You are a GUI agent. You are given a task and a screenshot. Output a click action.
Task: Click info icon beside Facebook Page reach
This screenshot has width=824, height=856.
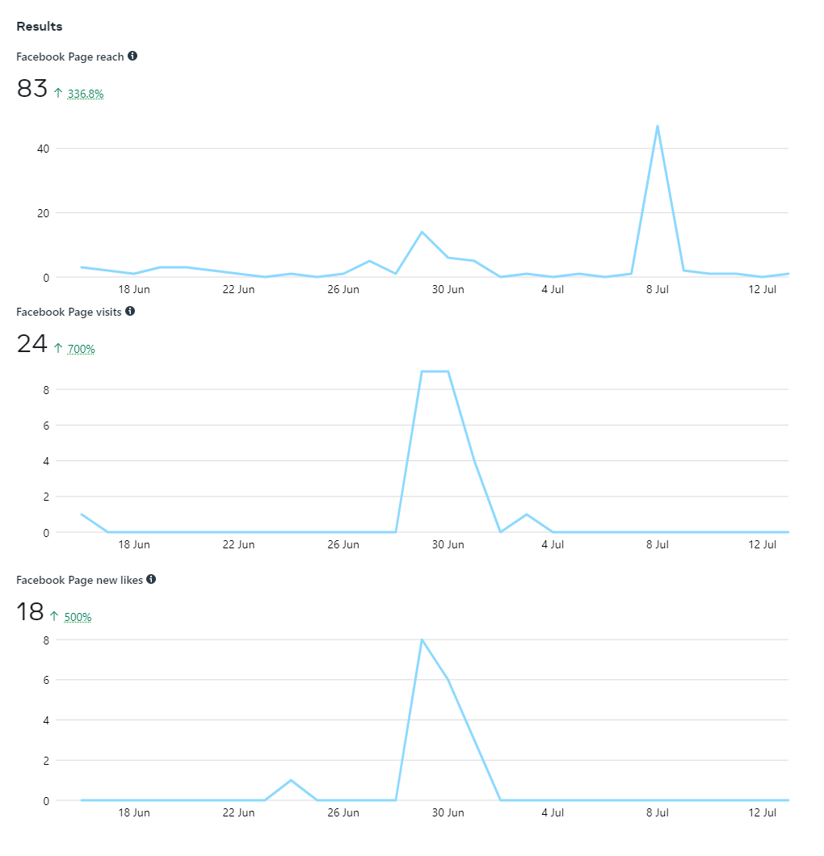pos(132,57)
